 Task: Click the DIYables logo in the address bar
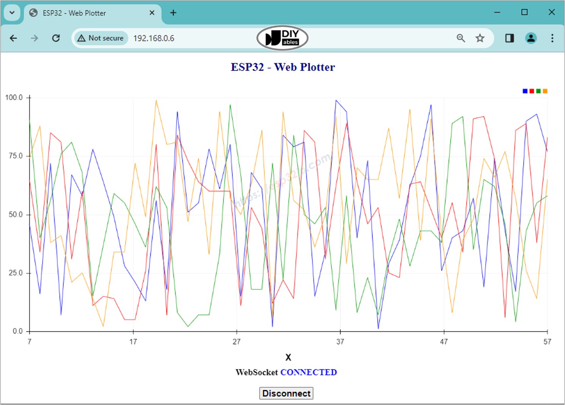[x=282, y=38]
